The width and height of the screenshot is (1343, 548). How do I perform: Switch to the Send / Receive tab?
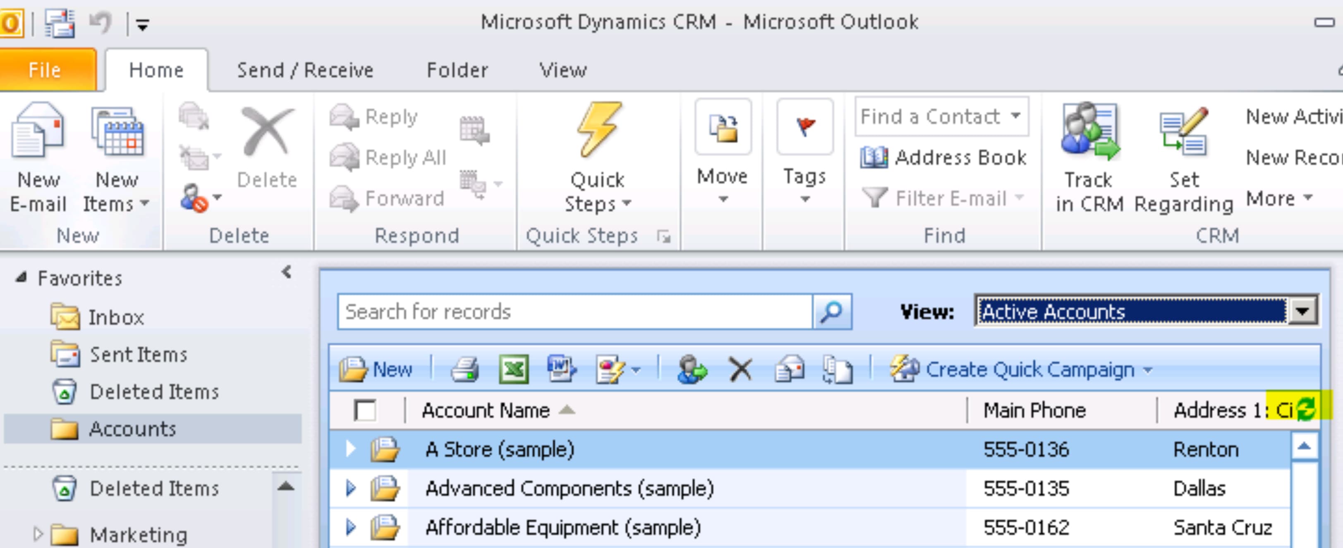(x=305, y=70)
